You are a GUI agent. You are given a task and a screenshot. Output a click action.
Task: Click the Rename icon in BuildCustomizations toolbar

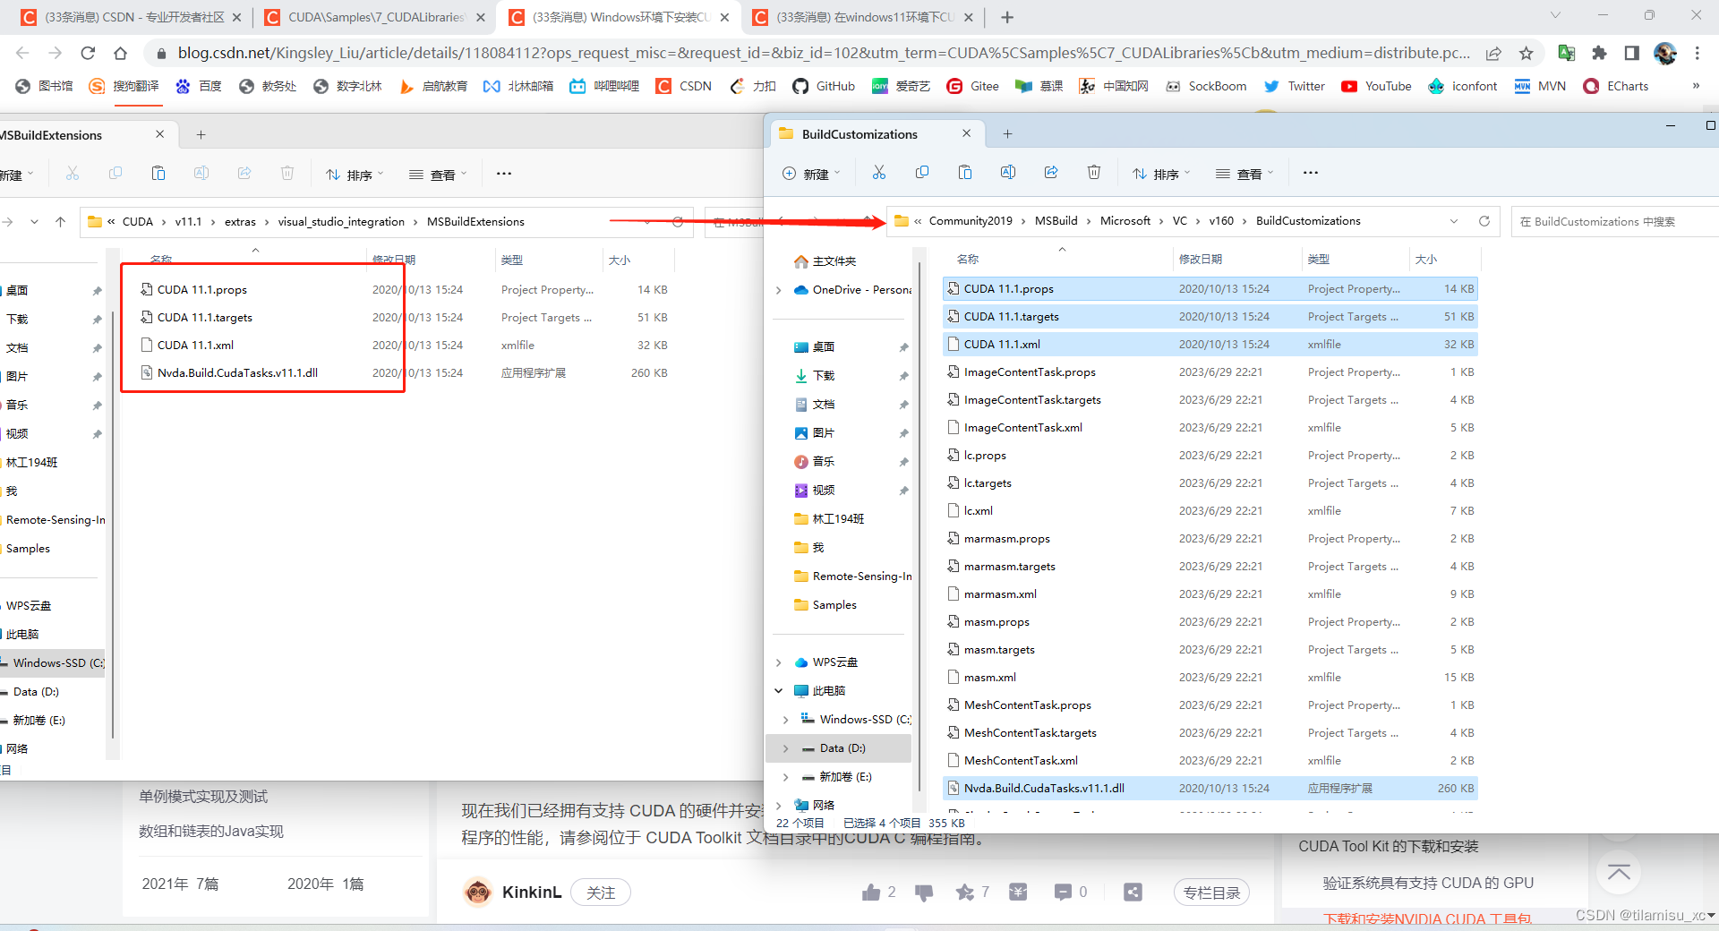click(x=1008, y=173)
